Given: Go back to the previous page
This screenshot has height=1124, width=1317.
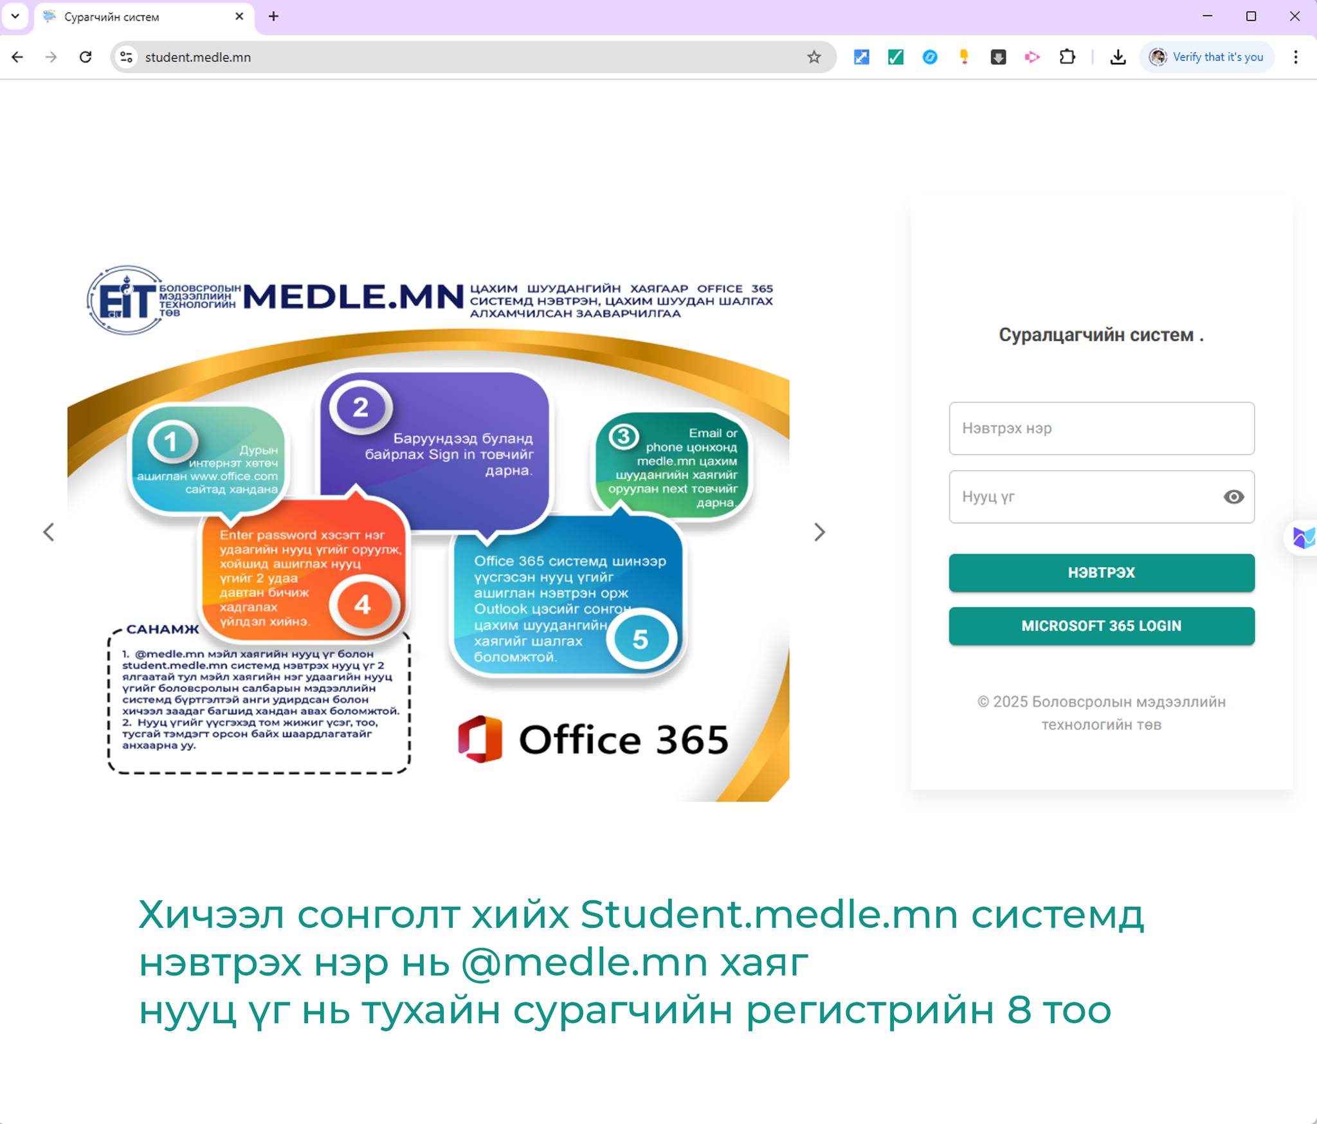Looking at the screenshot, I should 17,57.
